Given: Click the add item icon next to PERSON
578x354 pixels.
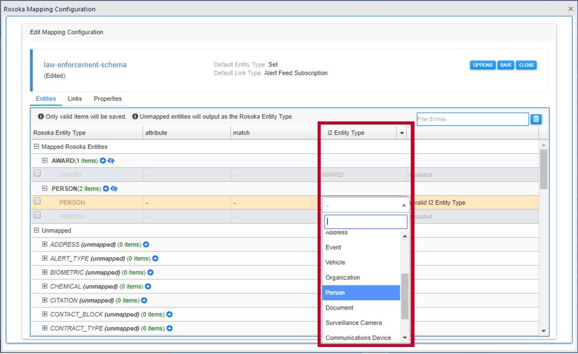Looking at the screenshot, I should tap(106, 188).
